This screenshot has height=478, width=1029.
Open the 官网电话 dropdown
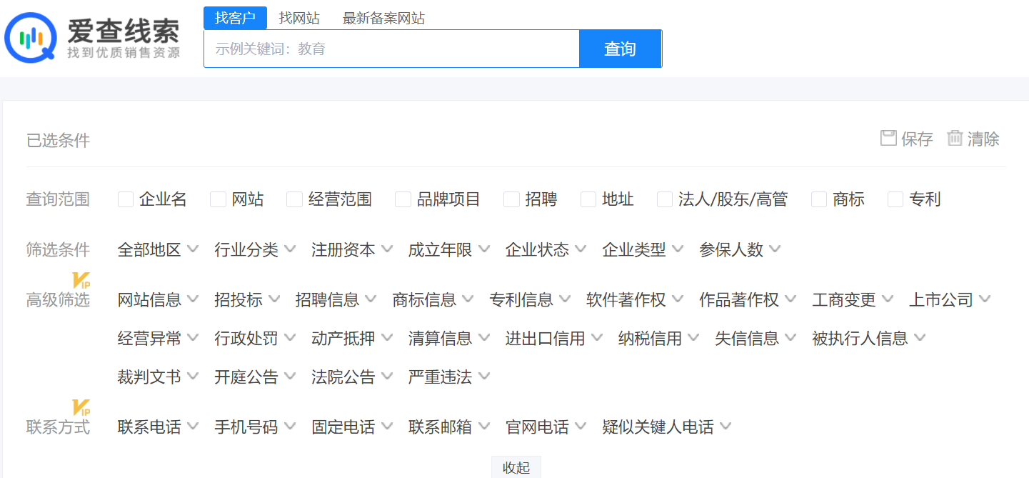(x=546, y=427)
